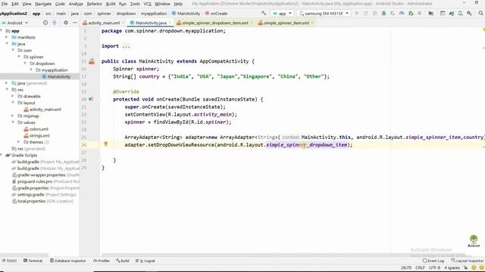Open the Run Configuration 'app' dropdown

(x=283, y=14)
